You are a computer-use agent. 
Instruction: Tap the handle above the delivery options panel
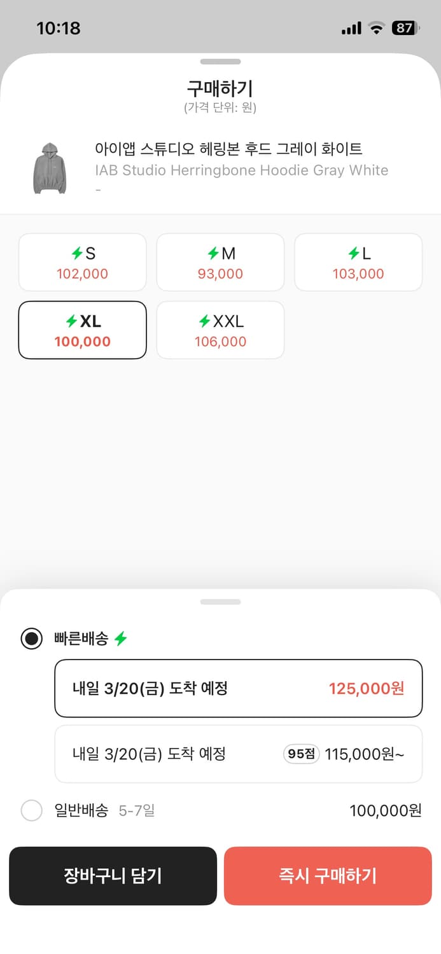click(x=220, y=601)
